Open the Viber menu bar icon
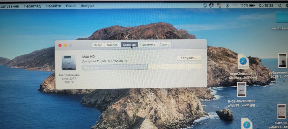Image resolution: width=288 pixels, height=129 pixels. [x=212, y=6]
